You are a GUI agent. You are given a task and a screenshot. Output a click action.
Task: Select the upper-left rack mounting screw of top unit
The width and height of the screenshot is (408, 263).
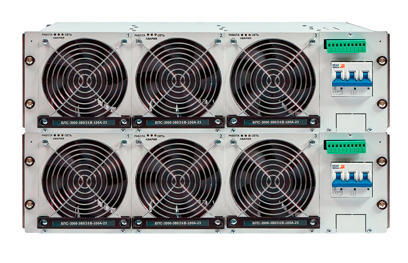[30, 60]
